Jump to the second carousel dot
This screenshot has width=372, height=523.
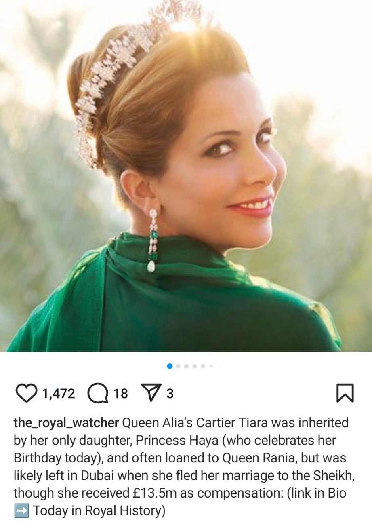coord(178,366)
